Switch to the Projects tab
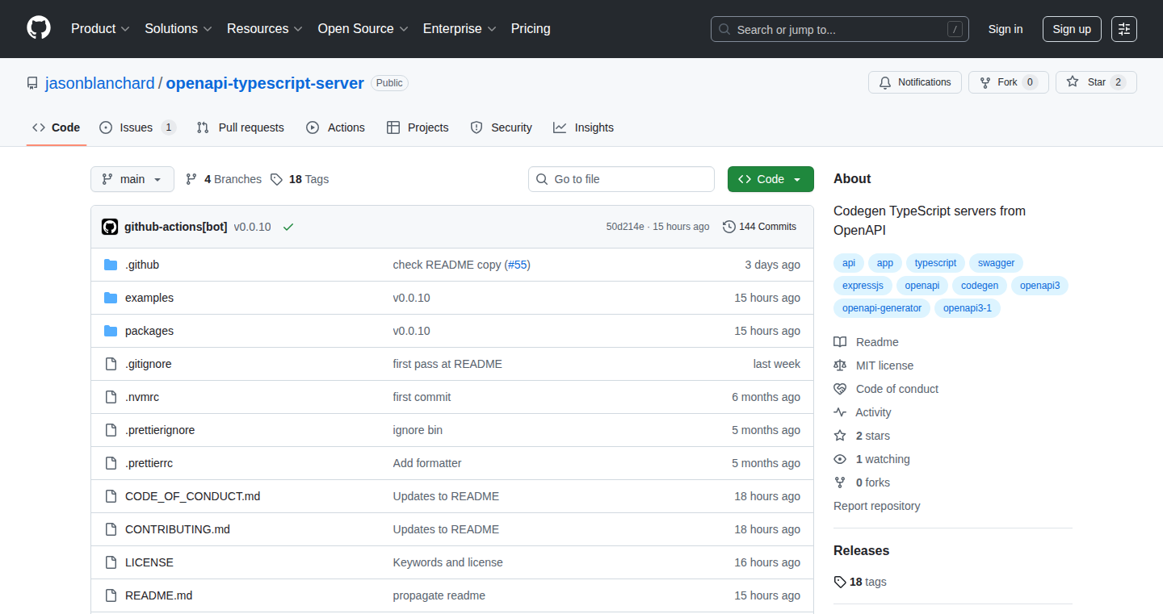The height and width of the screenshot is (614, 1163). (418, 127)
